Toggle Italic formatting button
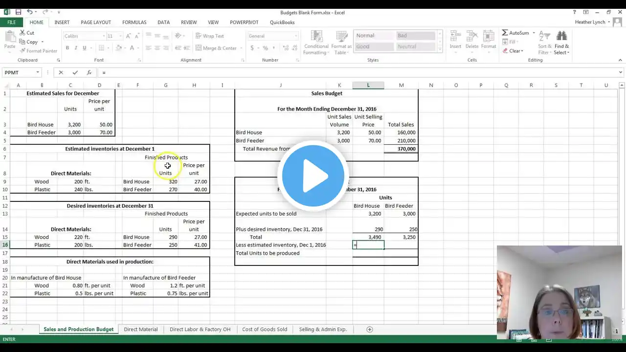626x352 pixels. point(76,48)
